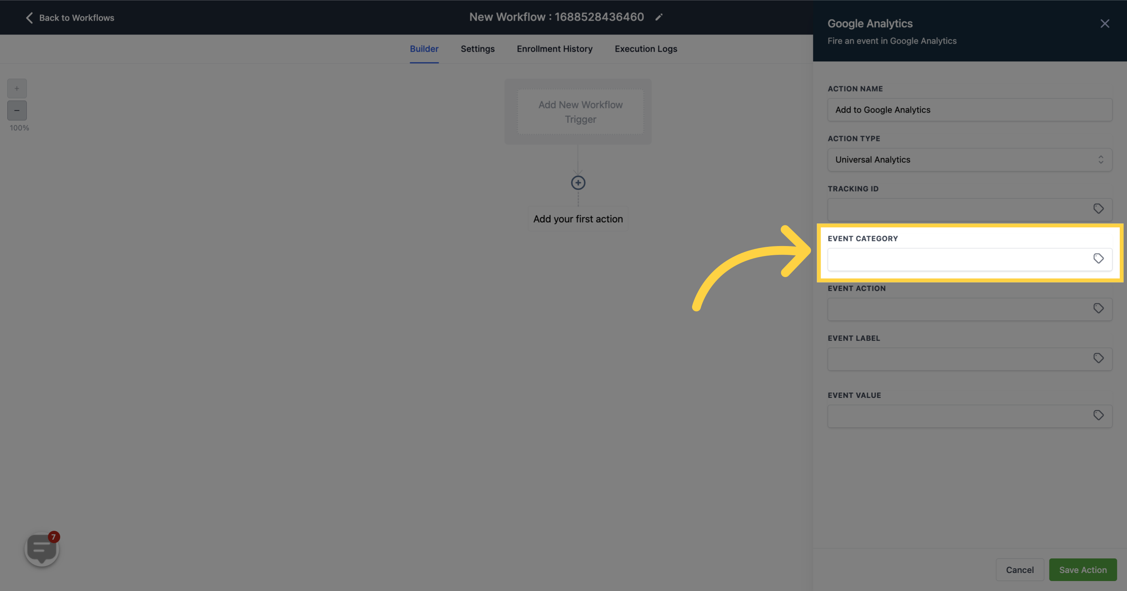Switch to the Enrollment History tab
1127x591 pixels.
click(x=554, y=49)
